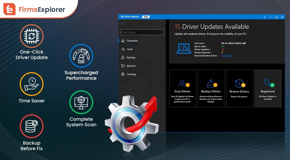Image resolution: width=290 pixels, height=160 pixels.
Task: Open the Restore Drivers tile
Action: [x=240, y=88]
